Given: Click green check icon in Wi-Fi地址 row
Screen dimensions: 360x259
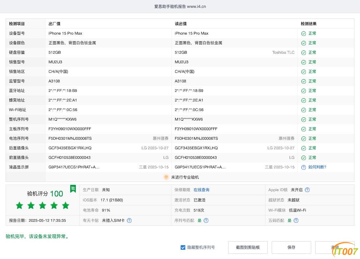Looking at the screenshot, I should click(304, 110).
